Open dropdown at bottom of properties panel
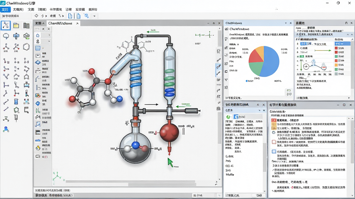 [x=349, y=98]
